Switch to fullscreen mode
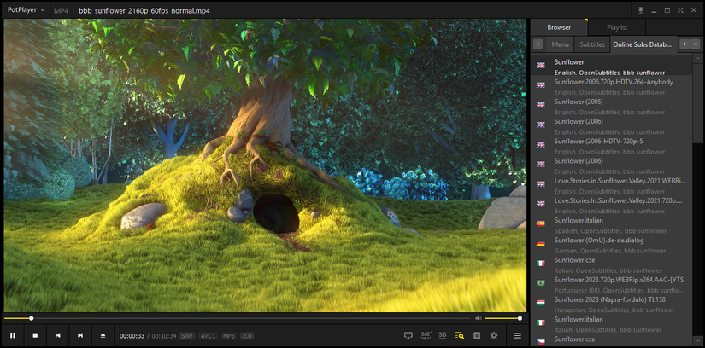The width and height of the screenshot is (705, 348). (x=680, y=10)
